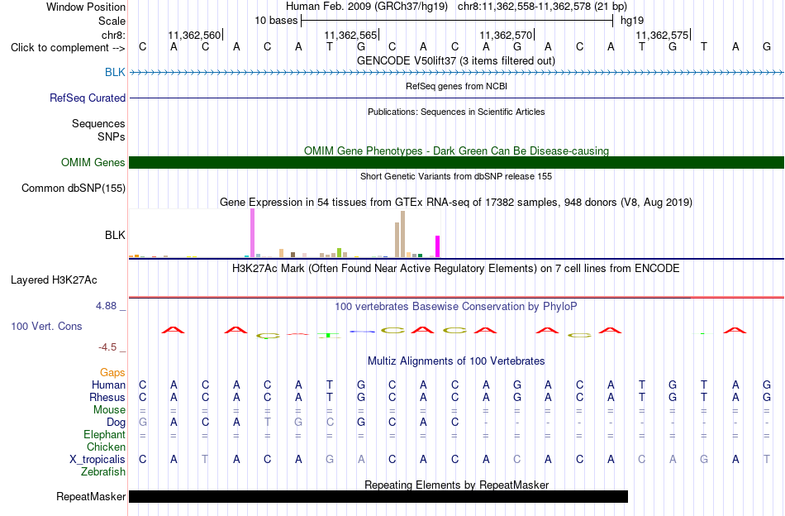Click the RepeatMasker track label

(91, 496)
